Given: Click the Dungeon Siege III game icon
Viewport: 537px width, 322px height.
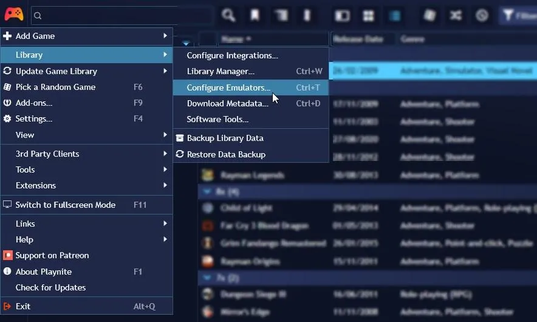Looking at the screenshot, I should coord(208,294).
